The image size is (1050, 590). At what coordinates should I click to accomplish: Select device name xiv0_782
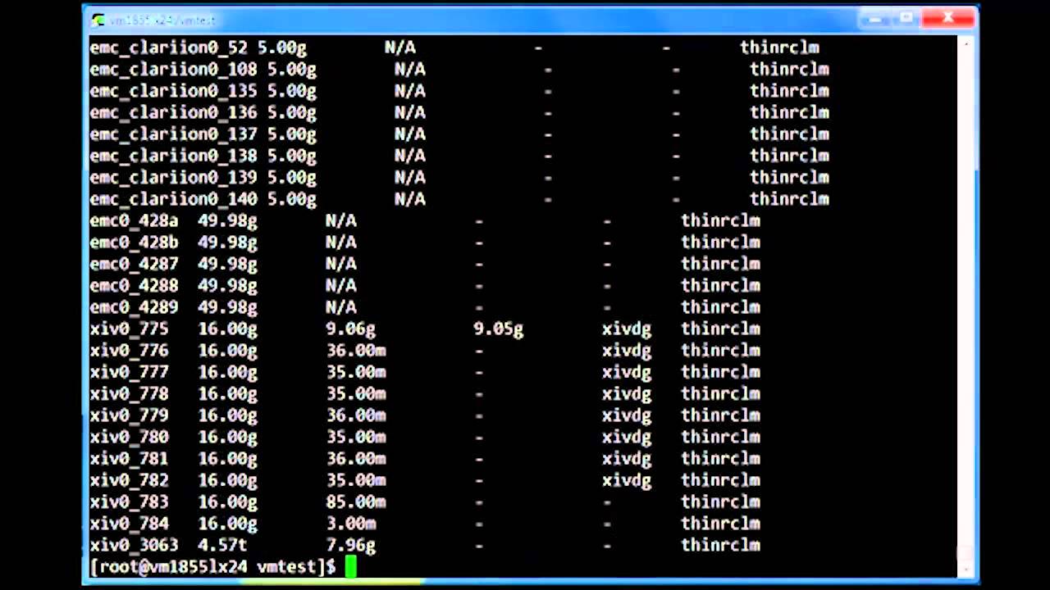(x=129, y=480)
